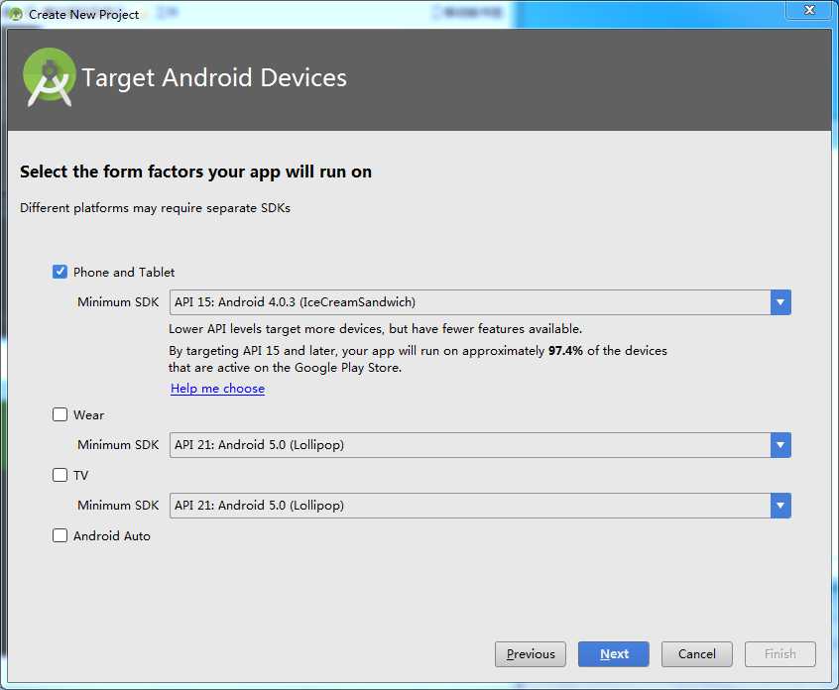The image size is (839, 690).
Task: Go back with the Previous button
Action: [x=531, y=654]
